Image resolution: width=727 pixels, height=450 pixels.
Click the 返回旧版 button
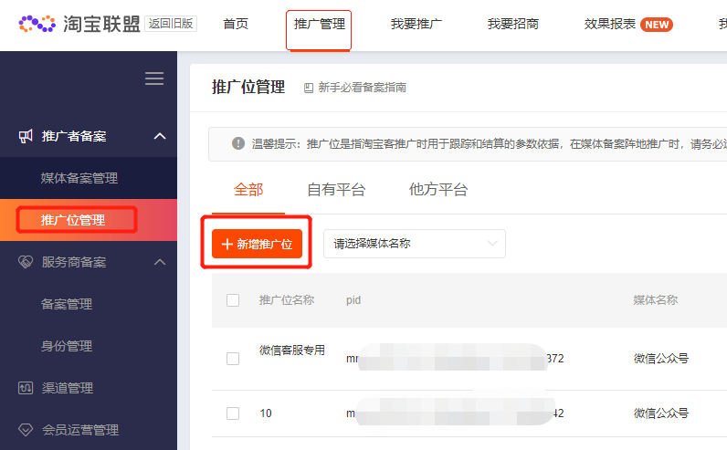(171, 24)
